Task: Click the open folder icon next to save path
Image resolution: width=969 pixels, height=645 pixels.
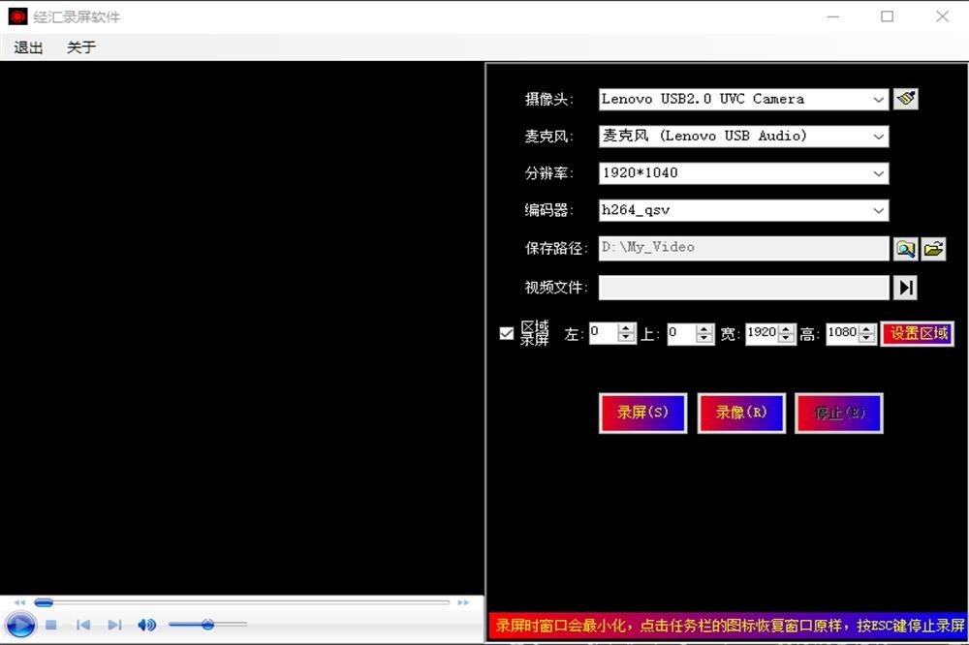Action: (x=933, y=249)
